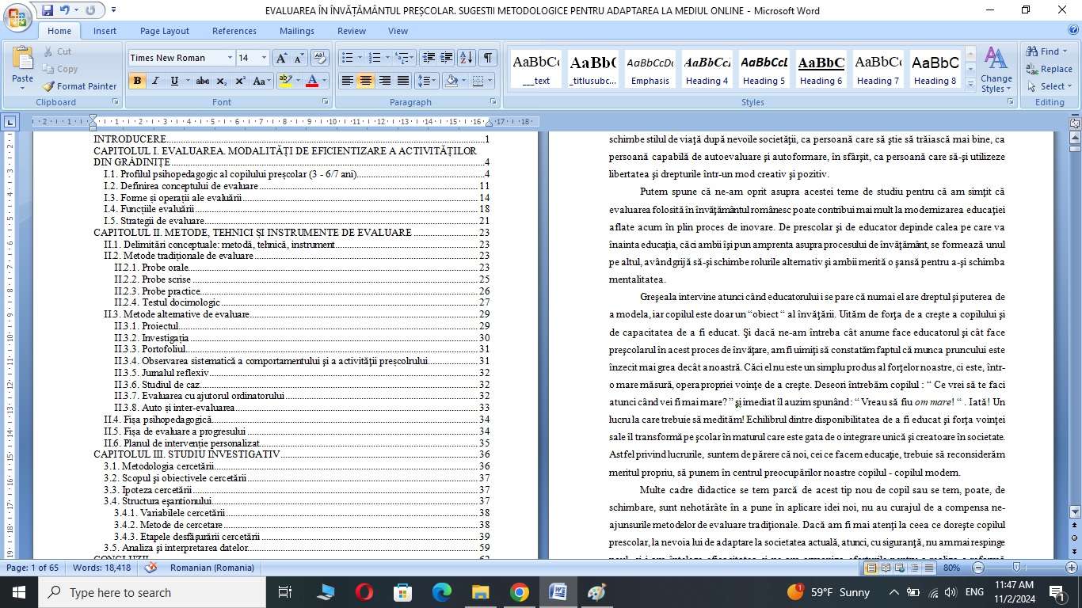Image resolution: width=1082 pixels, height=608 pixels.
Task: Save the document from Quick Access Toolbar
Action: (x=48, y=10)
